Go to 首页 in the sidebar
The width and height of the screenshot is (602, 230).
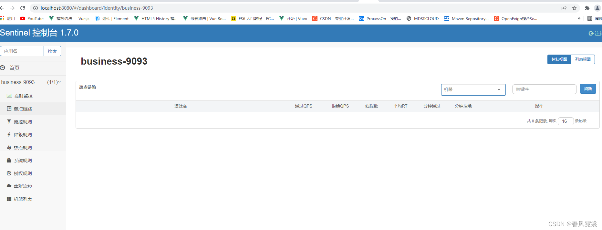point(14,68)
